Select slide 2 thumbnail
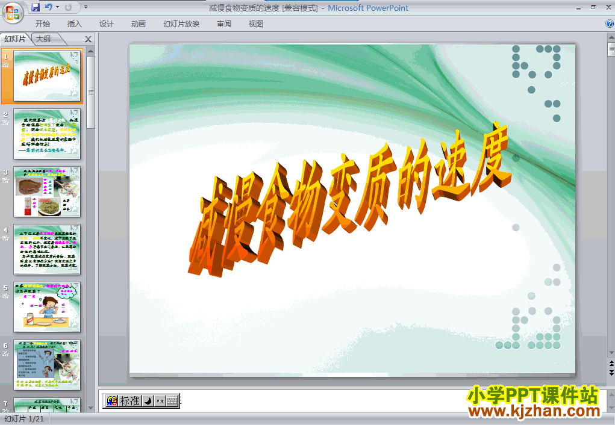This screenshot has height=425, width=615. (47, 134)
